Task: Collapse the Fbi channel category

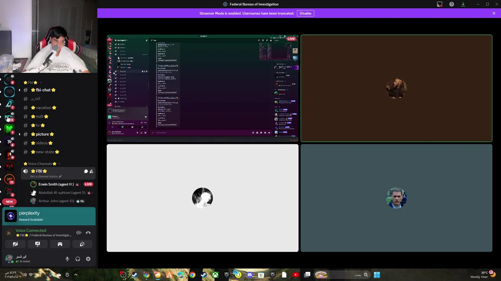Action: point(32,82)
